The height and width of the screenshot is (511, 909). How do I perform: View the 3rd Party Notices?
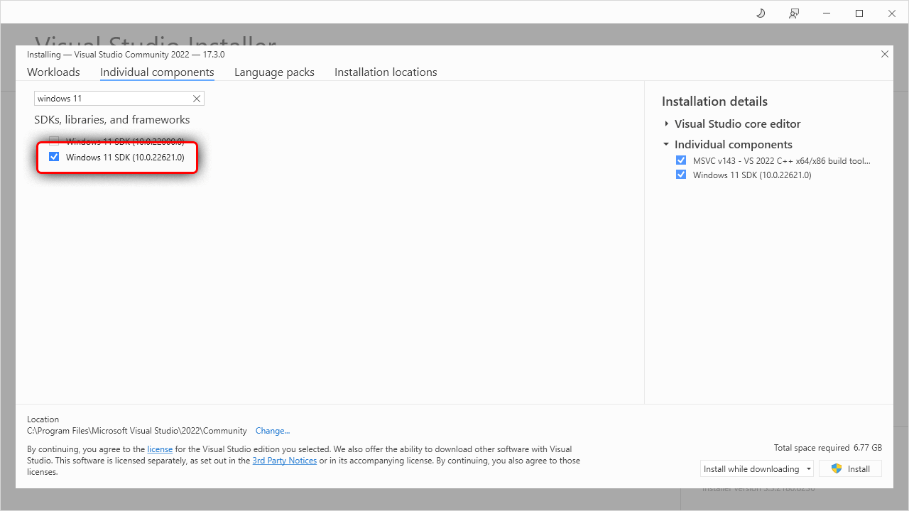(x=284, y=460)
